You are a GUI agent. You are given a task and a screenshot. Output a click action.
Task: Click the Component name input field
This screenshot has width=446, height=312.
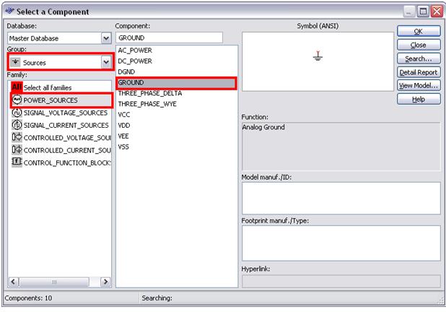pyautogui.click(x=170, y=38)
